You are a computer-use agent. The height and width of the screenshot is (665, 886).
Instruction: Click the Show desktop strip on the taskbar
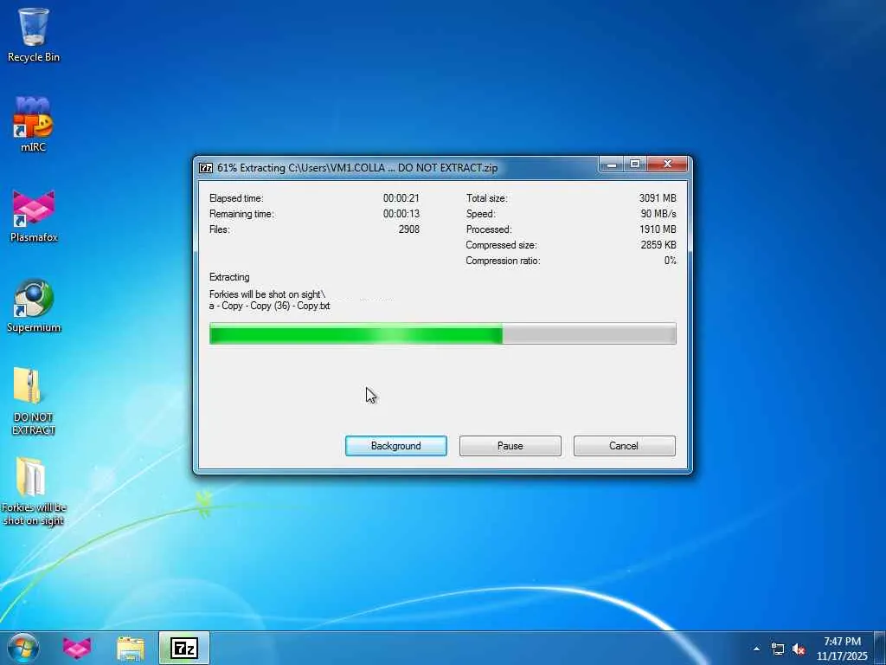[x=880, y=648]
